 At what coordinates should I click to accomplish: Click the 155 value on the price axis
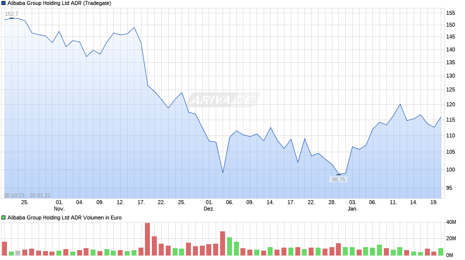(x=451, y=13)
